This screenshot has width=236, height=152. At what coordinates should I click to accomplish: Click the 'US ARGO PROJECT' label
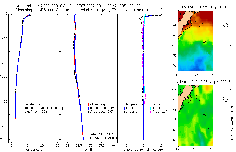[x=101, y=134]
